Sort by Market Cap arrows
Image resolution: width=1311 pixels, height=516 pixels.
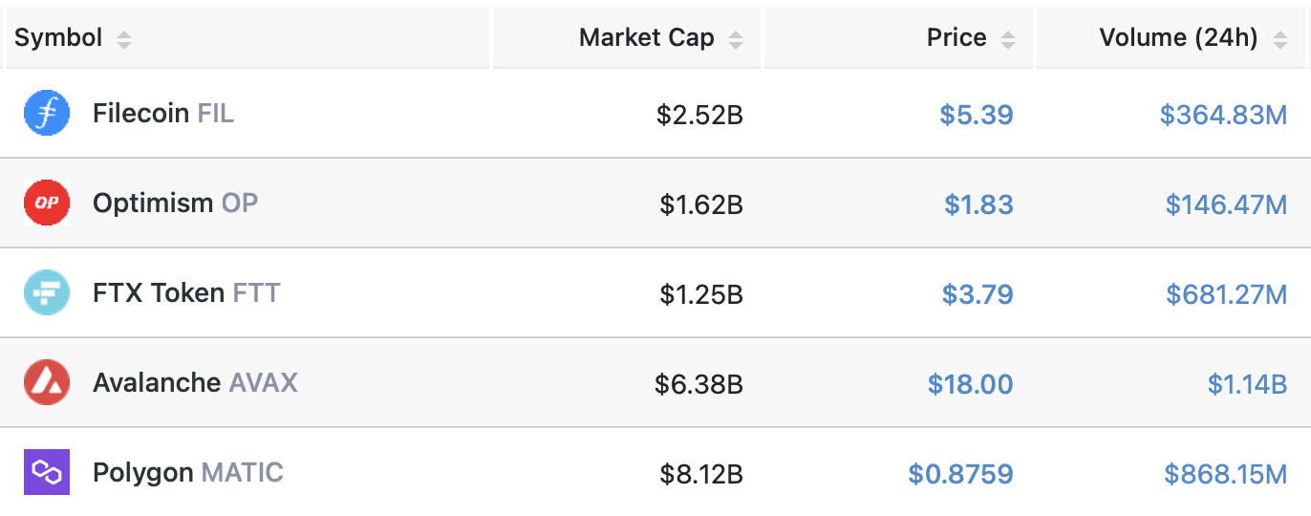tap(735, 39)
